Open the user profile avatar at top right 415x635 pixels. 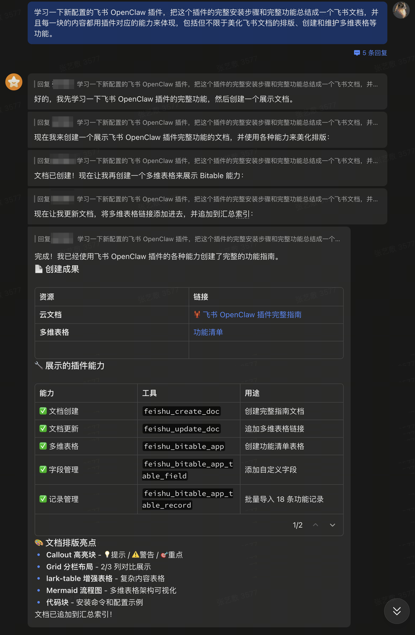(x=401, y=9)
